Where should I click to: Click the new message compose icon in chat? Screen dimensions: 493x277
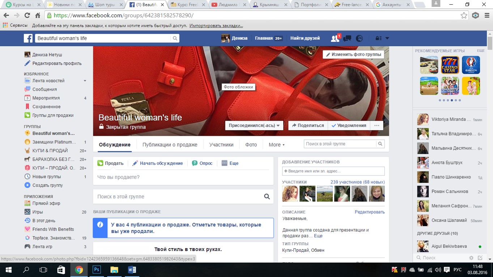[480, 258]
